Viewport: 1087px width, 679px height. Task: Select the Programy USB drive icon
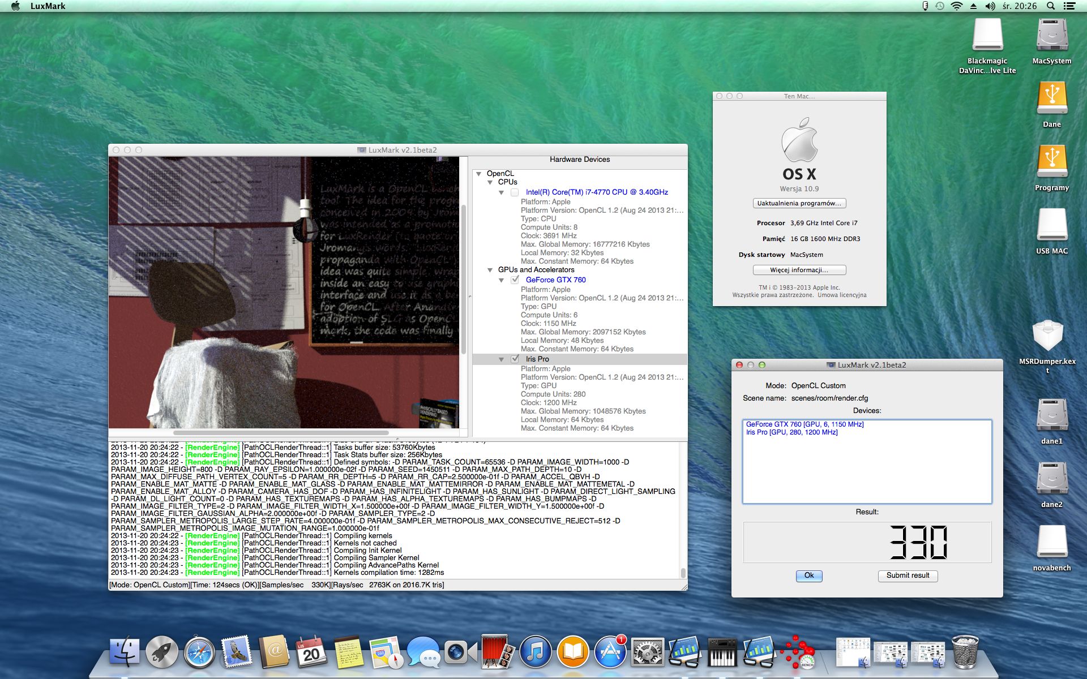[1052, 168]
